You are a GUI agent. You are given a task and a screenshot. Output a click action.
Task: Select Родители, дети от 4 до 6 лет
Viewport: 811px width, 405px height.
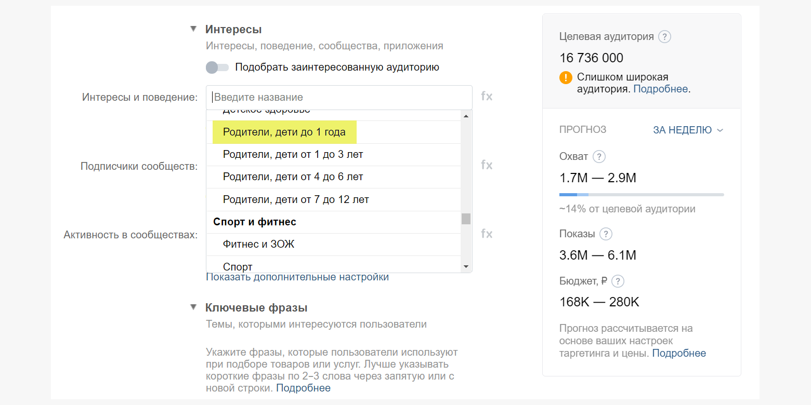[293, 177]
